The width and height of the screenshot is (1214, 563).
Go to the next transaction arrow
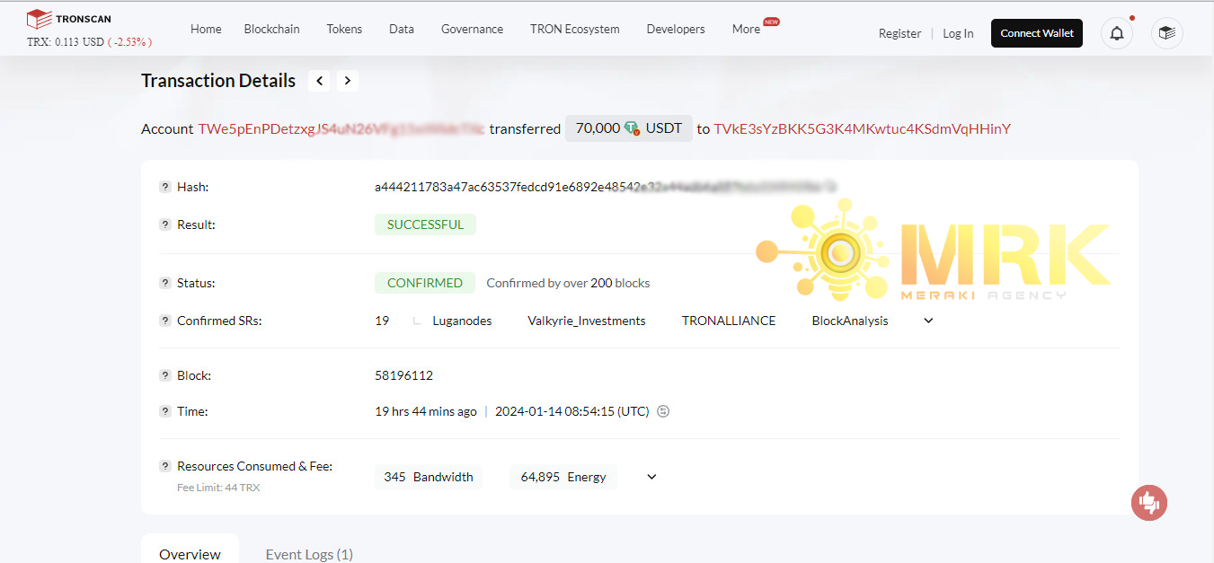[x=348, y=81]
